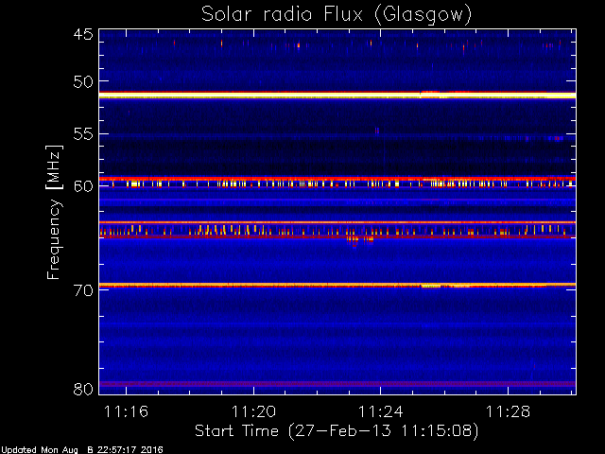Click the faint purple band near 80 MHz
The height and width of the screenshot is (454, 605).
tap(337, 384)
